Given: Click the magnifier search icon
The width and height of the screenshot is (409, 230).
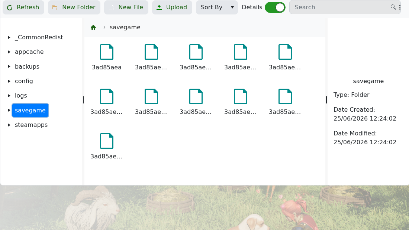Looking at the screenshot, I should (x=393, y=7).
